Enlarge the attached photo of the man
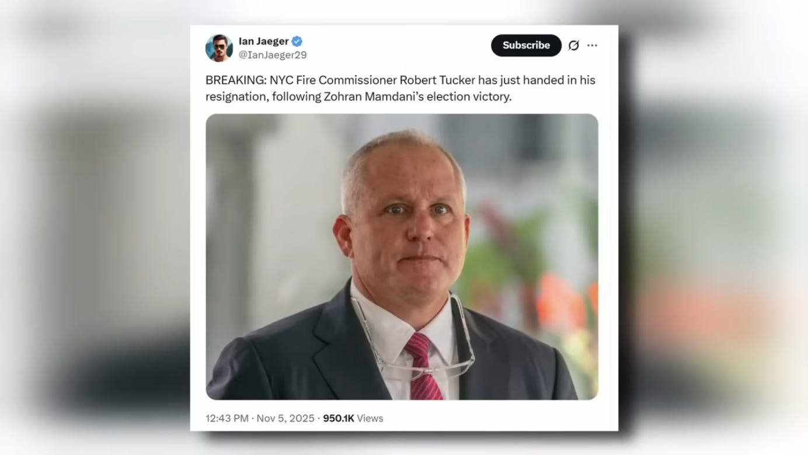The height and width of the screenshot is (455, 808). (x=402, y=257)
